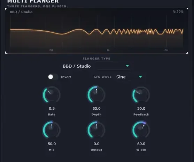
Task: Click the Rate label under the knob
Action: click(52, 115)
